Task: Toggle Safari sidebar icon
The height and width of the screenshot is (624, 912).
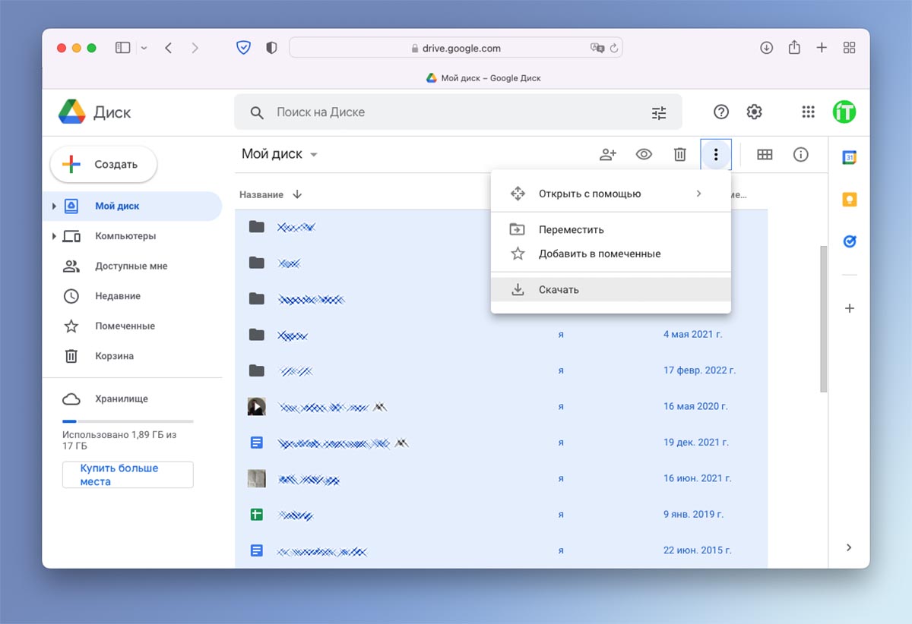Action: (123, 48)
